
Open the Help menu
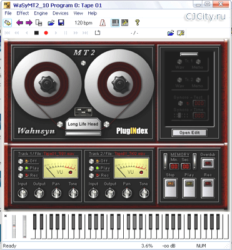tap(93, 13)
